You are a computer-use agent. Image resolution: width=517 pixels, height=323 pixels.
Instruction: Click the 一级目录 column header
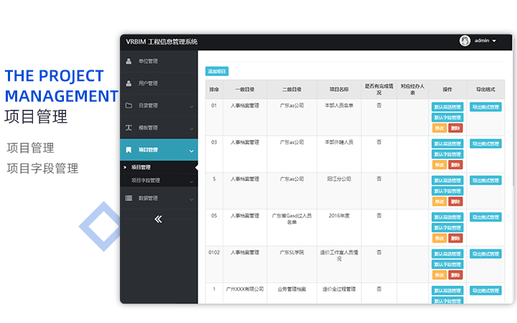tap(245, 89)
